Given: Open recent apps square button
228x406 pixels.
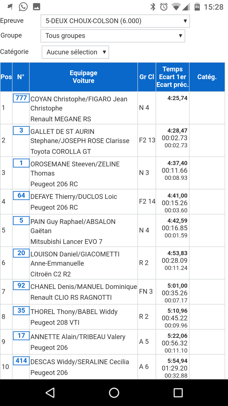Looking at the screenshot, I should pyautogui.click(x=178, y=393).
